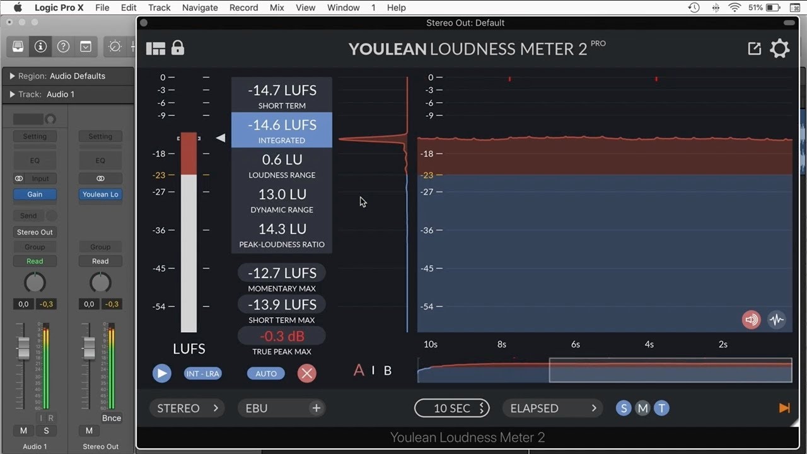
Task: Click Logic Smart Controls dial icon
Action: [115, 47]
